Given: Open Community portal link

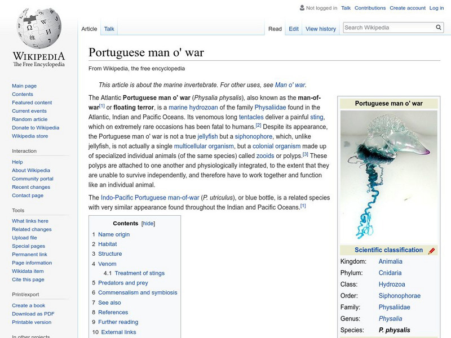Looking at the screenshot, I should [x=33, y=179].
